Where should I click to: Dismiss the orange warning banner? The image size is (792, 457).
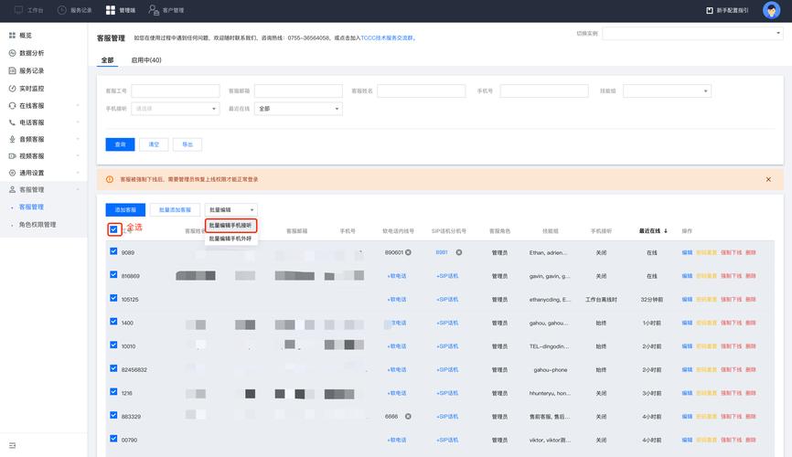coord(768,179)
